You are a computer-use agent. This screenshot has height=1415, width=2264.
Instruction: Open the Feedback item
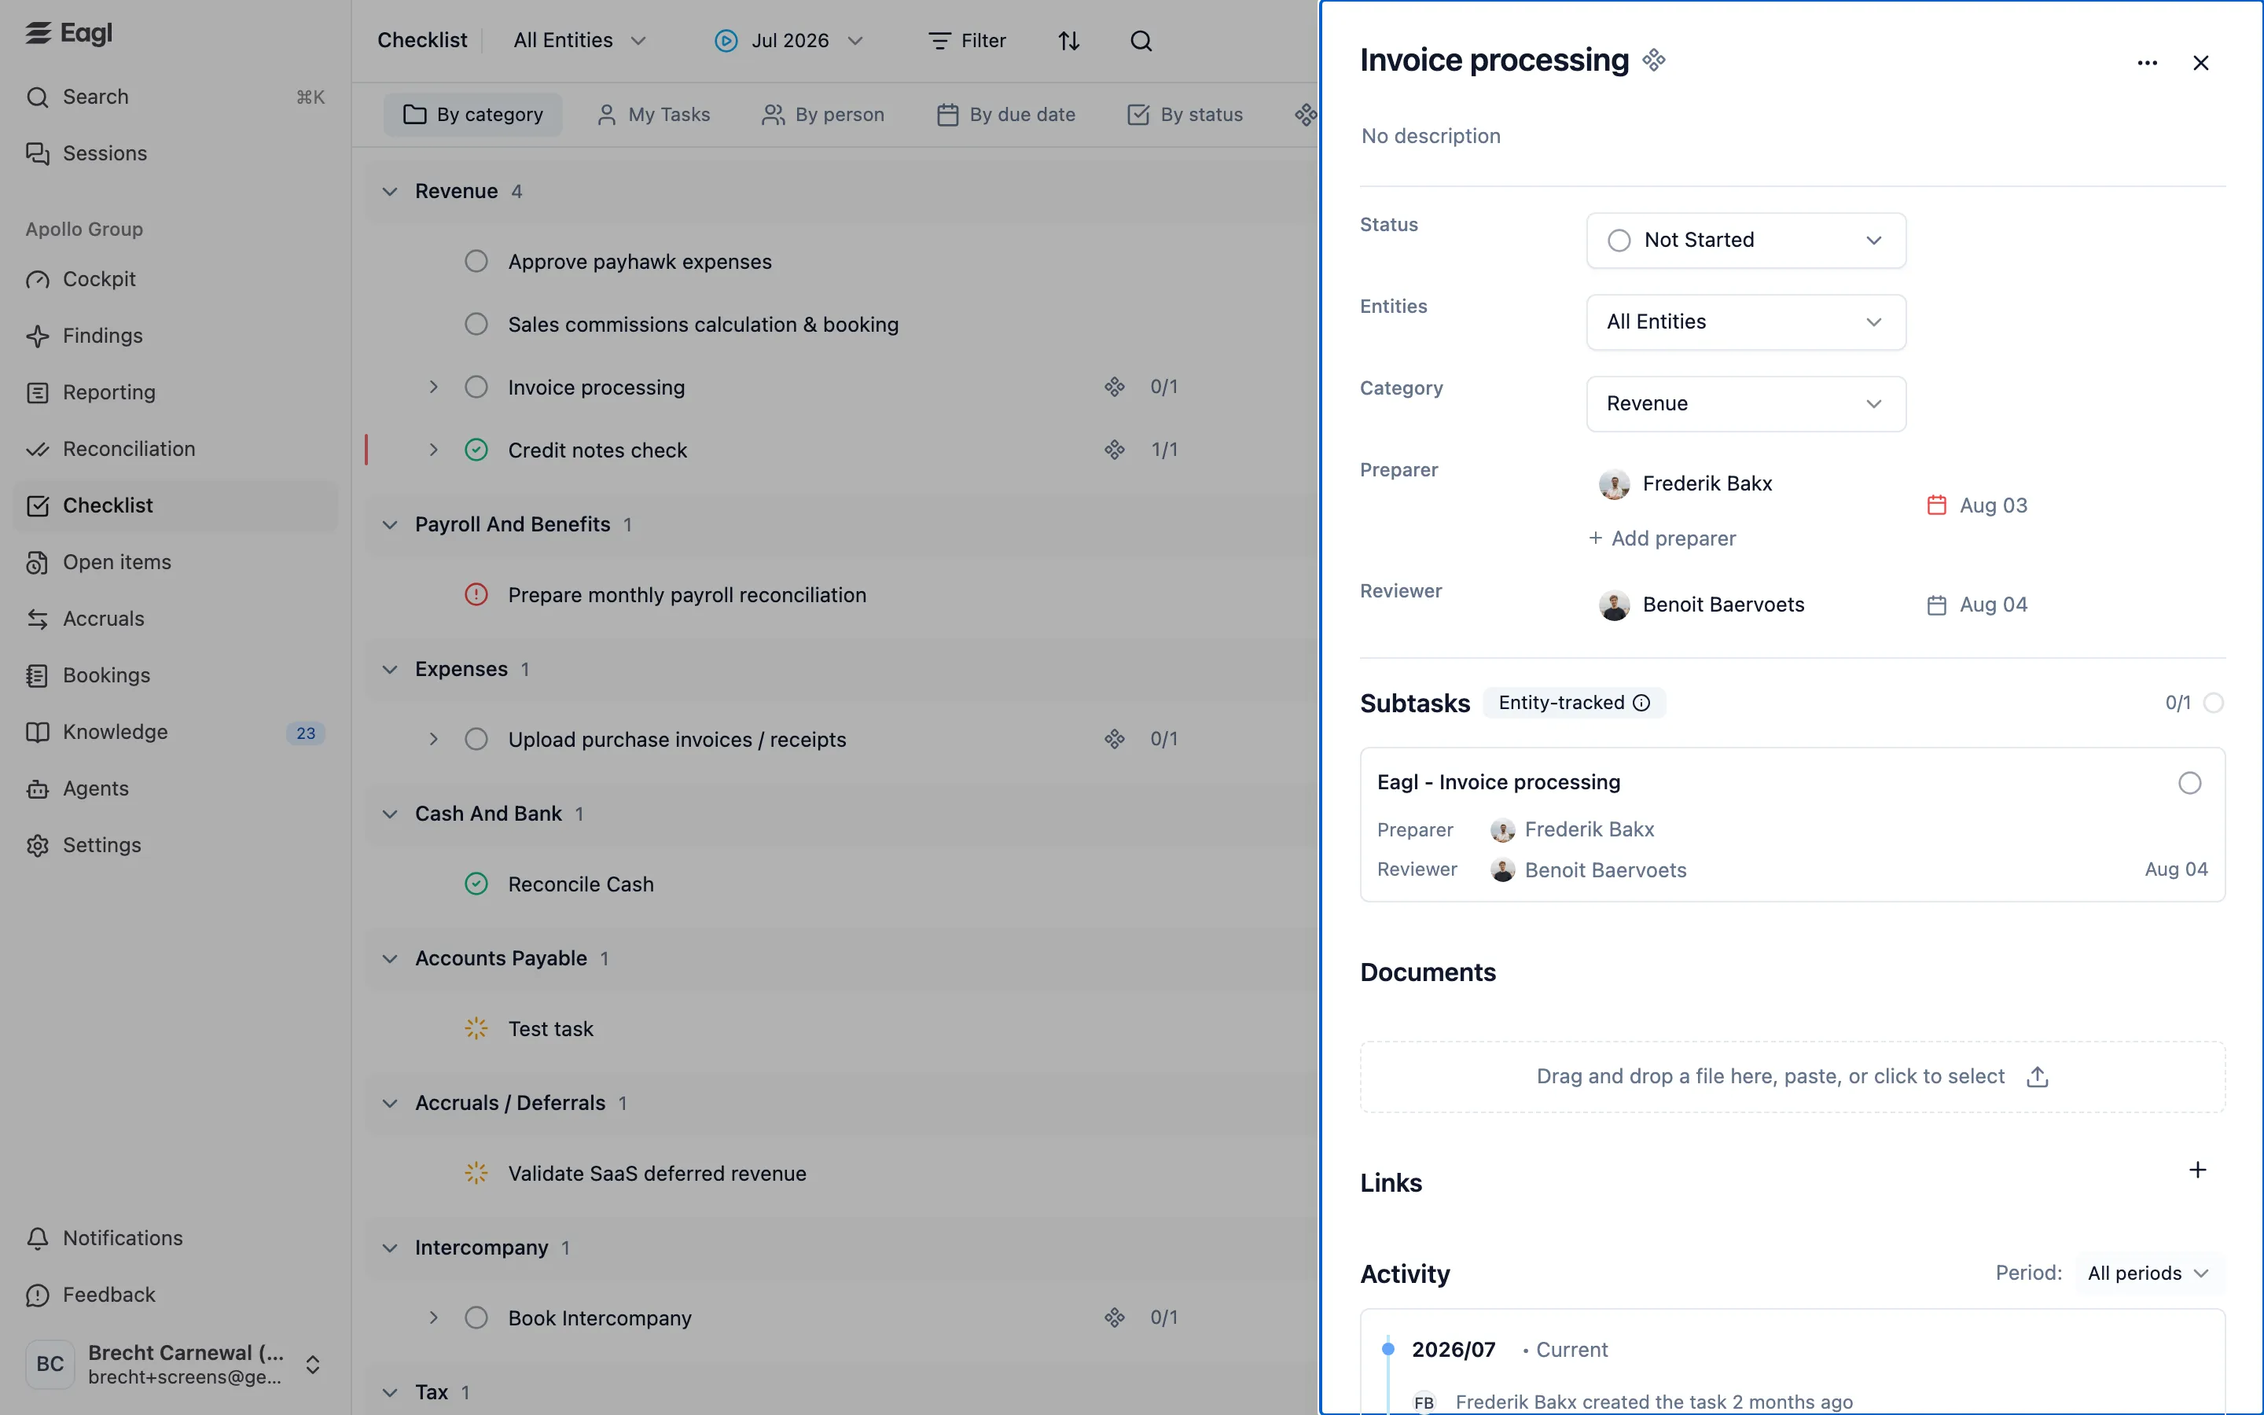[x=108, y=1296]
